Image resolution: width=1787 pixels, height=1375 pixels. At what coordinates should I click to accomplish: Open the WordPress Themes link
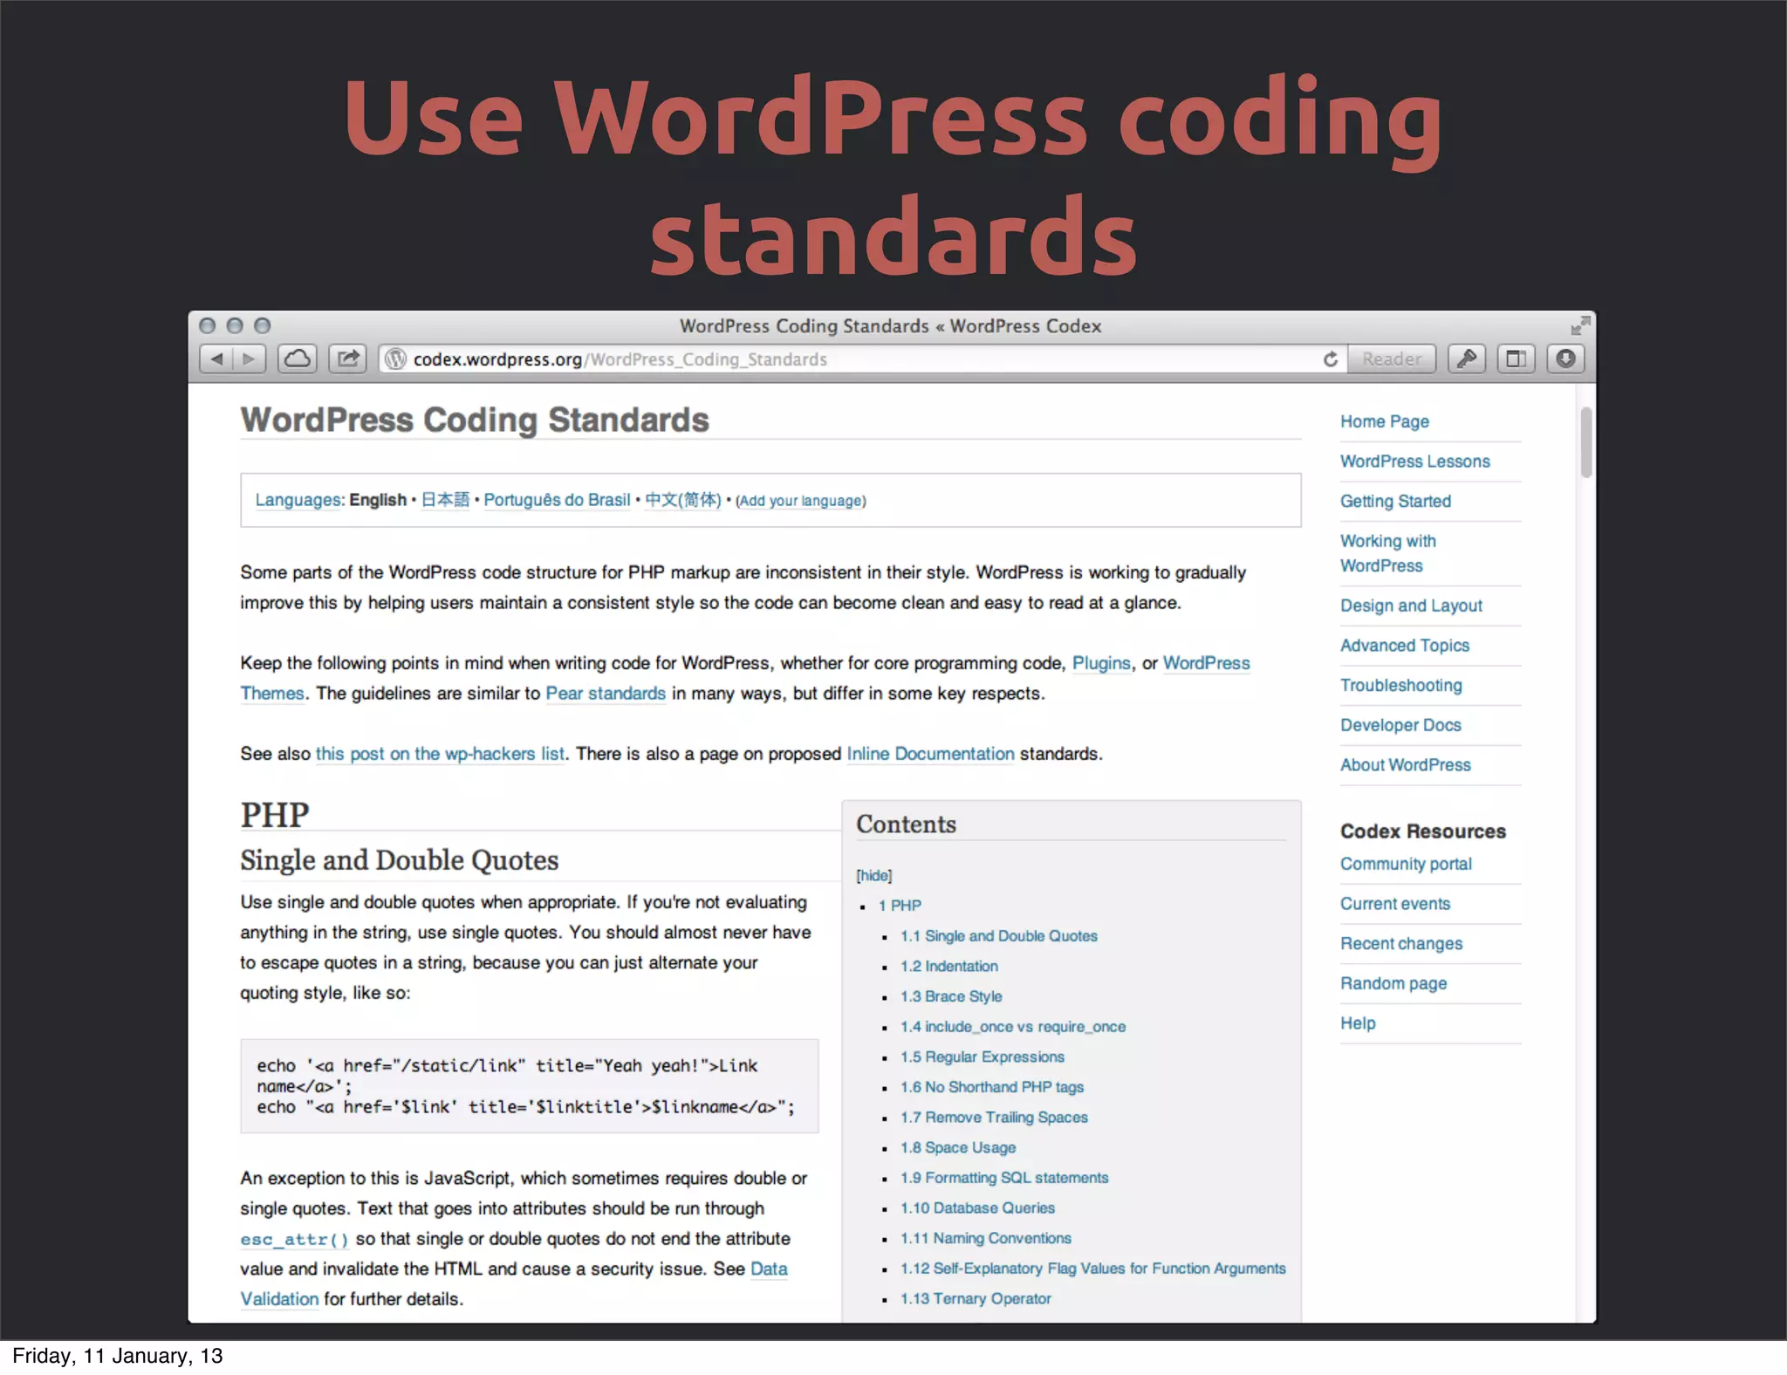point(1206,663)
